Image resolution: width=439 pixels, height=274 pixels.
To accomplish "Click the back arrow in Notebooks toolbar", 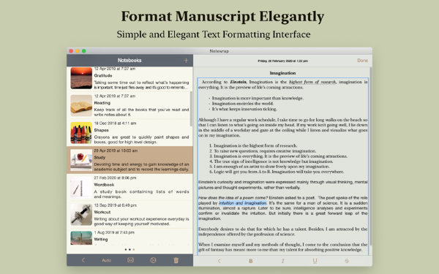I will pyautogui.click(x=83, y=260).
